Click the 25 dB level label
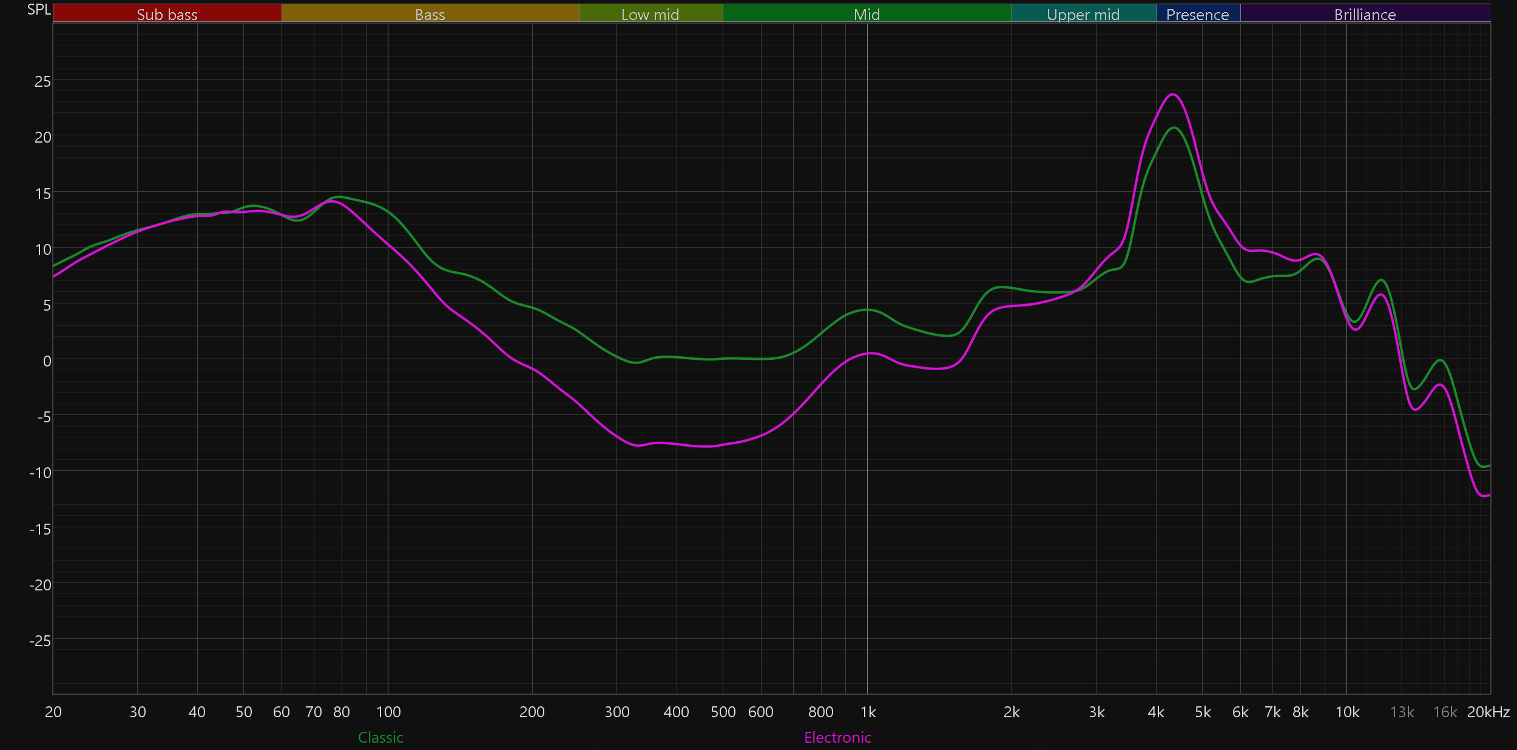This screenshot has height=750, width=1517. click(x=42, y=81)
